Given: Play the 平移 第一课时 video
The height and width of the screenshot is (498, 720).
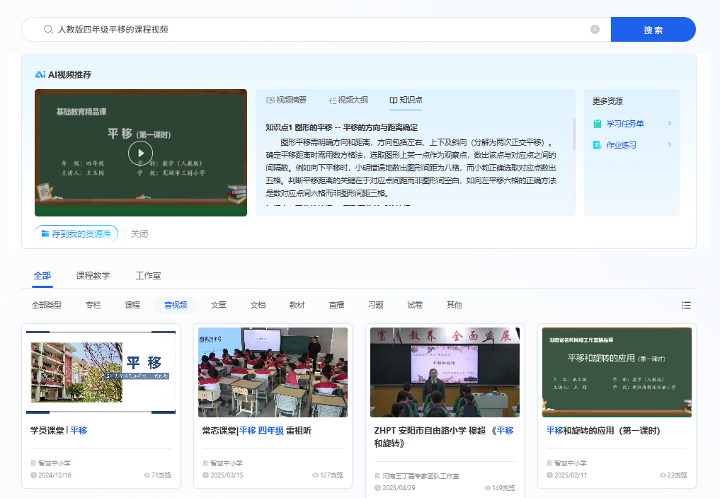Looking at the screenshot, I should click(140, 153).
